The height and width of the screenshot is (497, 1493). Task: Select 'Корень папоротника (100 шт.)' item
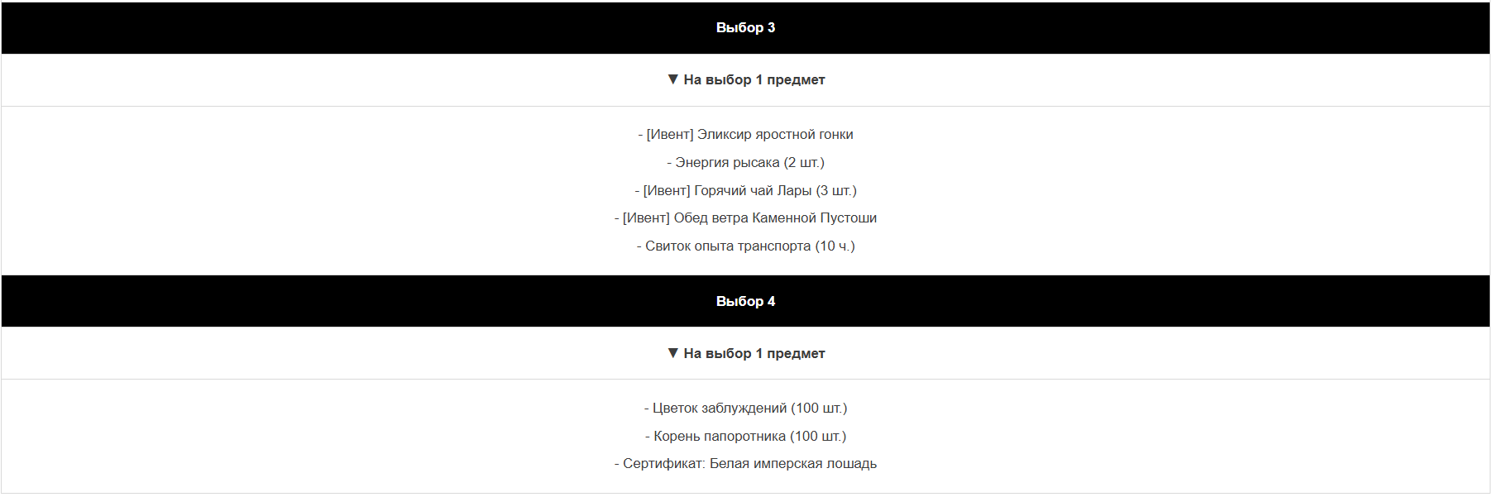(x=745, y=436)
